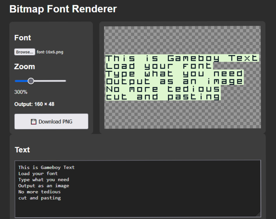276x219 pixels.
Task: Click the floppy disk icon on Download PNG
Action: (33, 122)
